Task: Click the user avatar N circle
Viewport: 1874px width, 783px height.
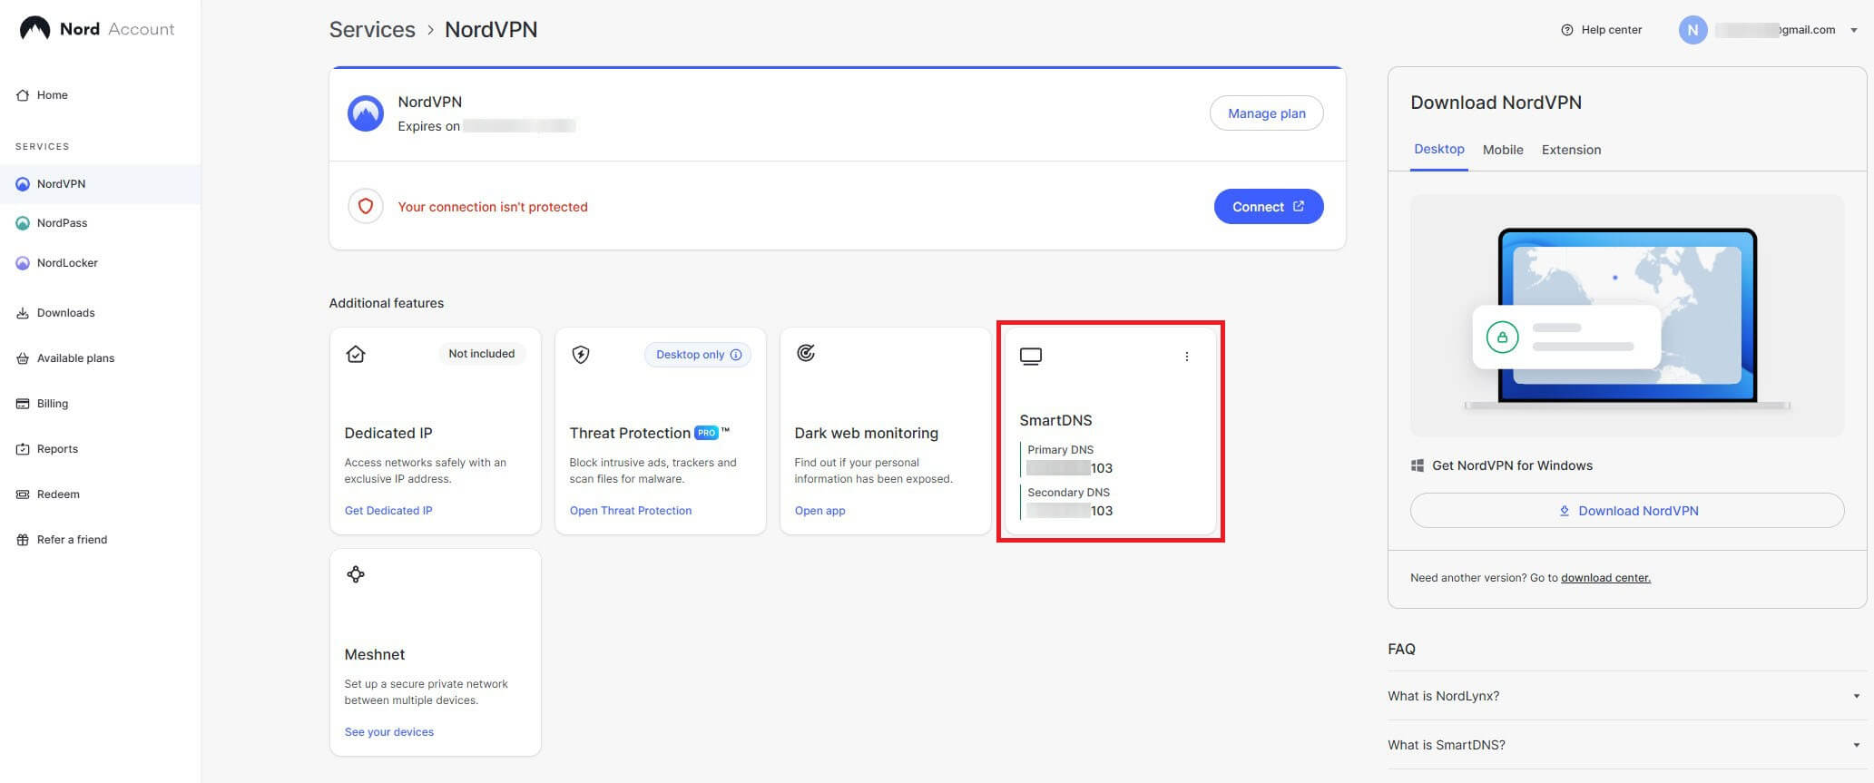Action: 1692,30
